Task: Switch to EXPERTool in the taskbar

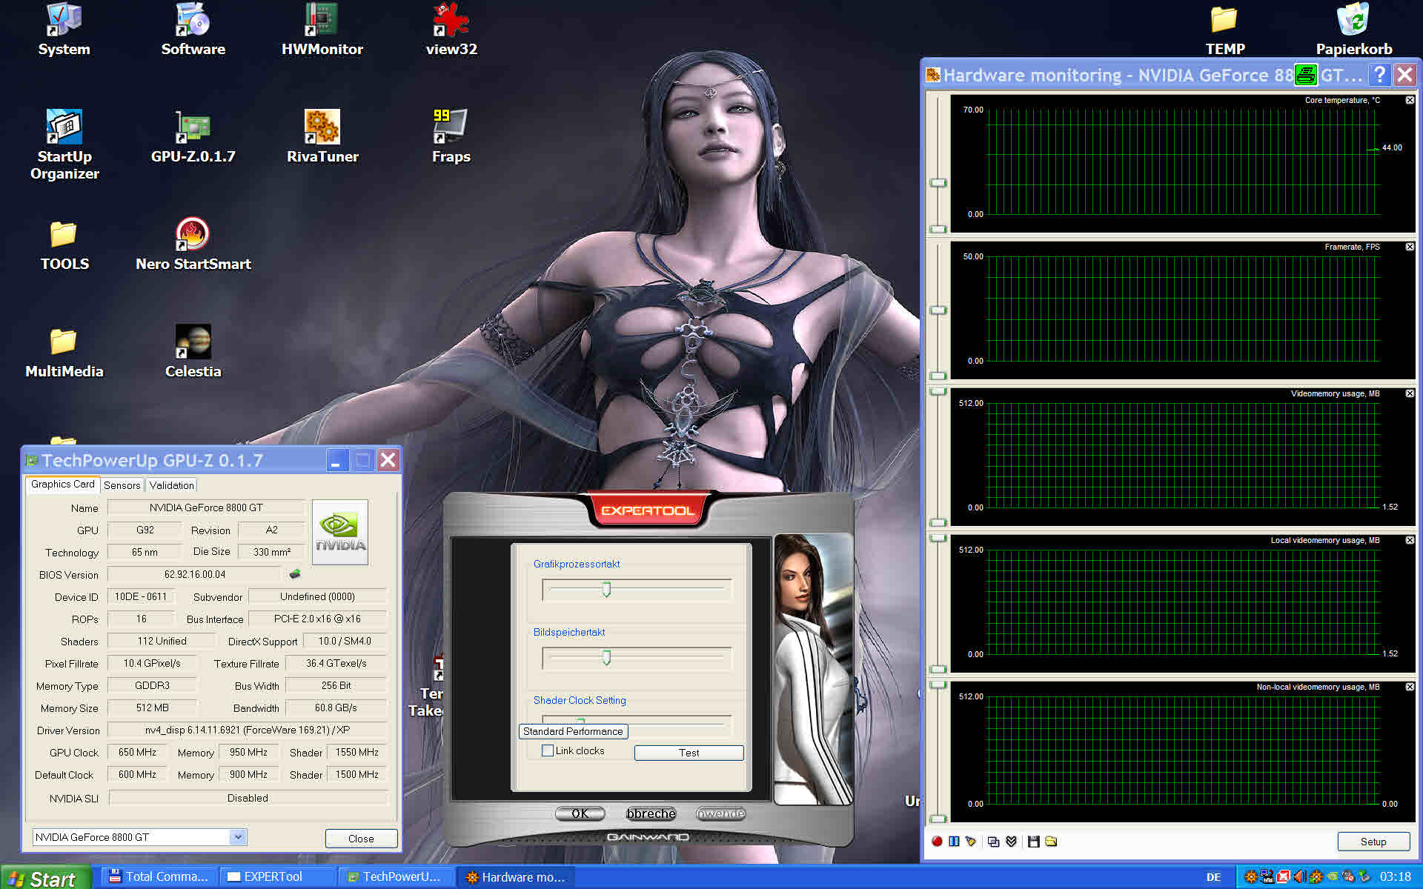Action: pyautogui.click(x=278, y=876)
